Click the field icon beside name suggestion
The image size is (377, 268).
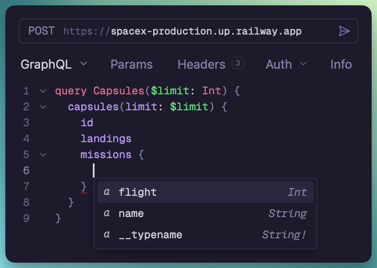pyautogui.click(x=107, y=214)
